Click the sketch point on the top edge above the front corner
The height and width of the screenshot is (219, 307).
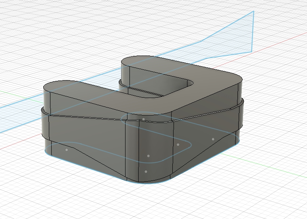pos(143,119)
